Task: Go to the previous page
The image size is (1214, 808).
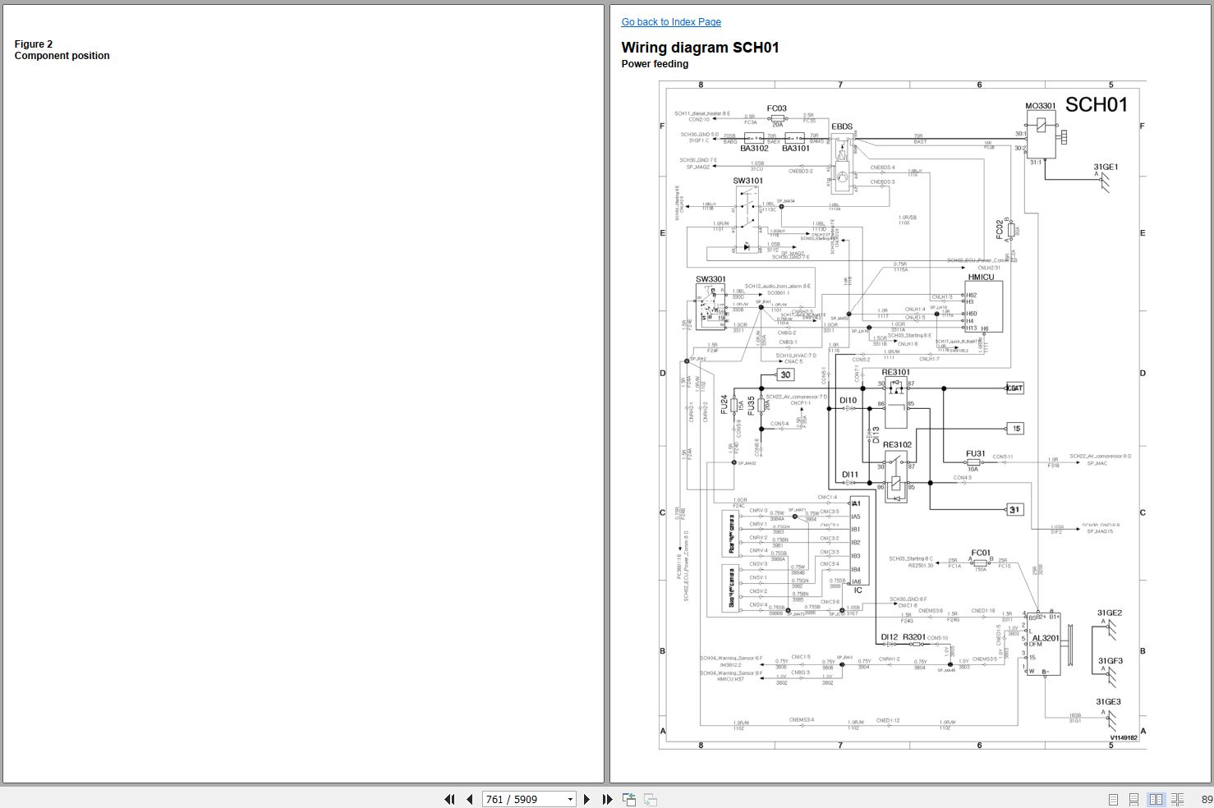Action: tap(469, 799)
